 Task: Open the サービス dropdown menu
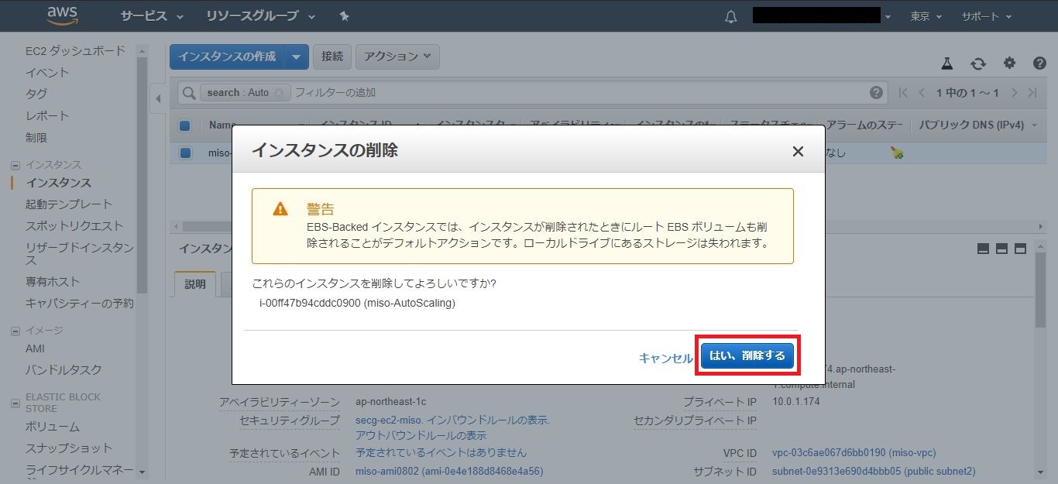[152, 16]
